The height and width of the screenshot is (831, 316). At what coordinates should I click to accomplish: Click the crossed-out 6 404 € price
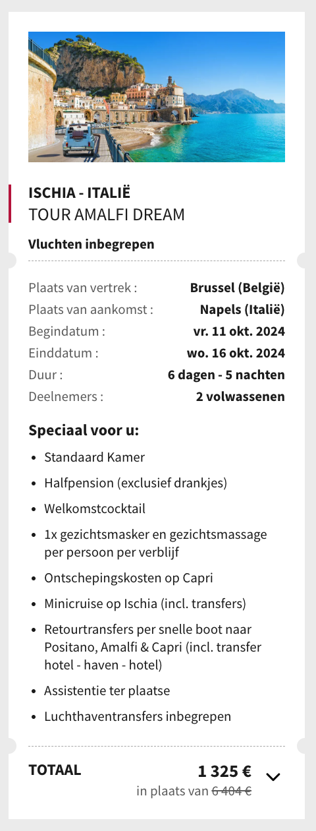coord(231,791)
